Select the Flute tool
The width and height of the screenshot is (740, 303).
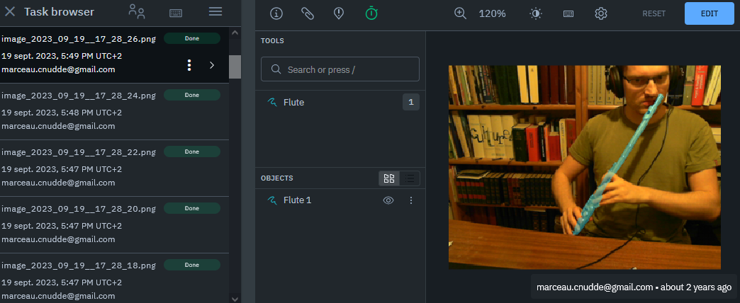pyautogui.click(x=294, y=103)
